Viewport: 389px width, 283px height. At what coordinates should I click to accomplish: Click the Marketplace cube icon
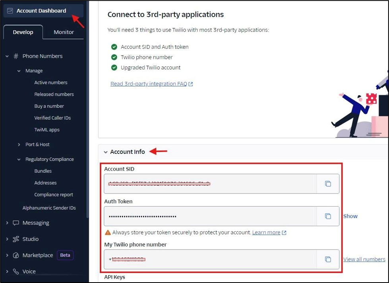[x=16, y=255]
